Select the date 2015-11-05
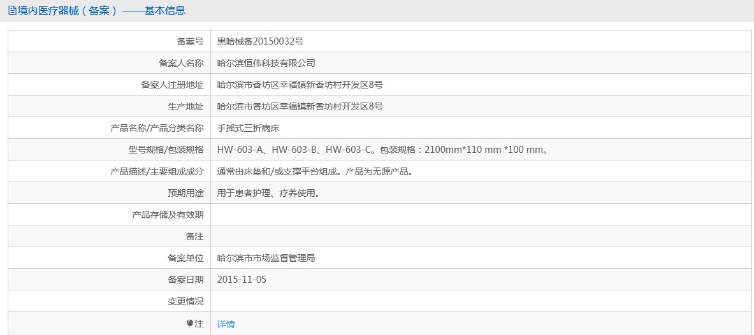 pyautogui.click(x=242, y=280)
